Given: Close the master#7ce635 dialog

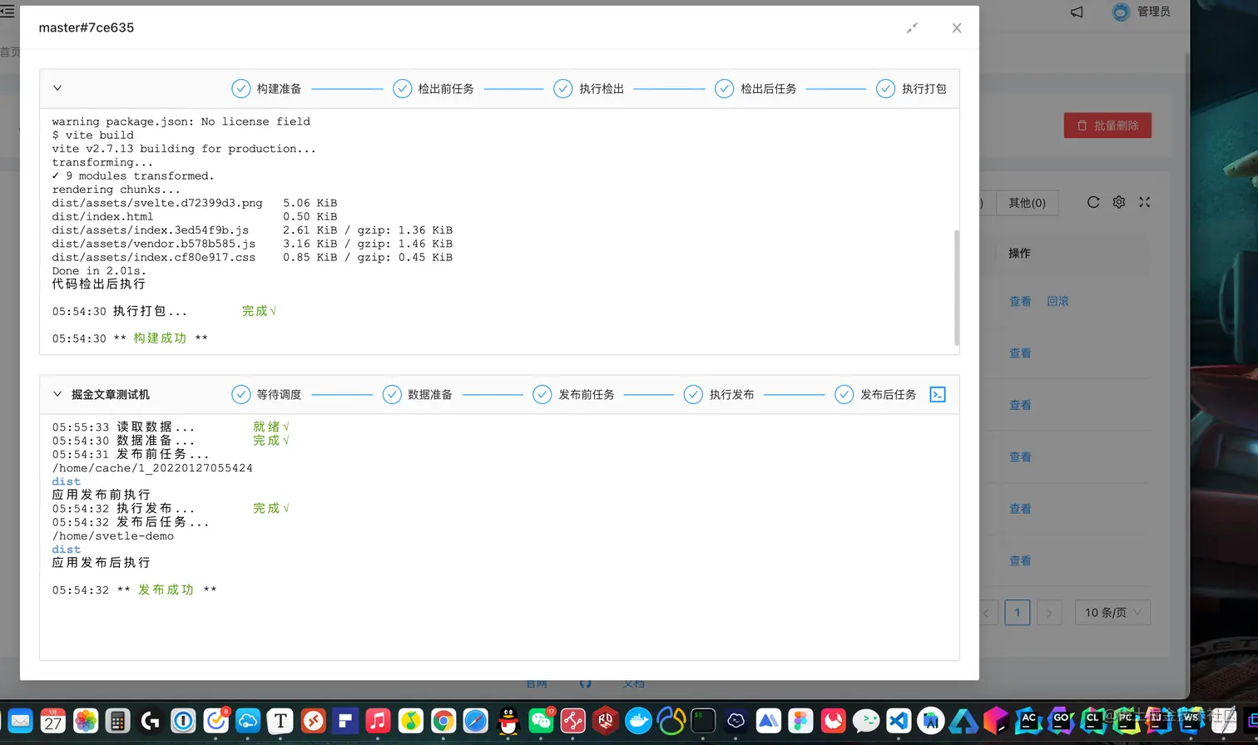Looking at the screenshot, I should pyautogui.click(x=957, y=28).
